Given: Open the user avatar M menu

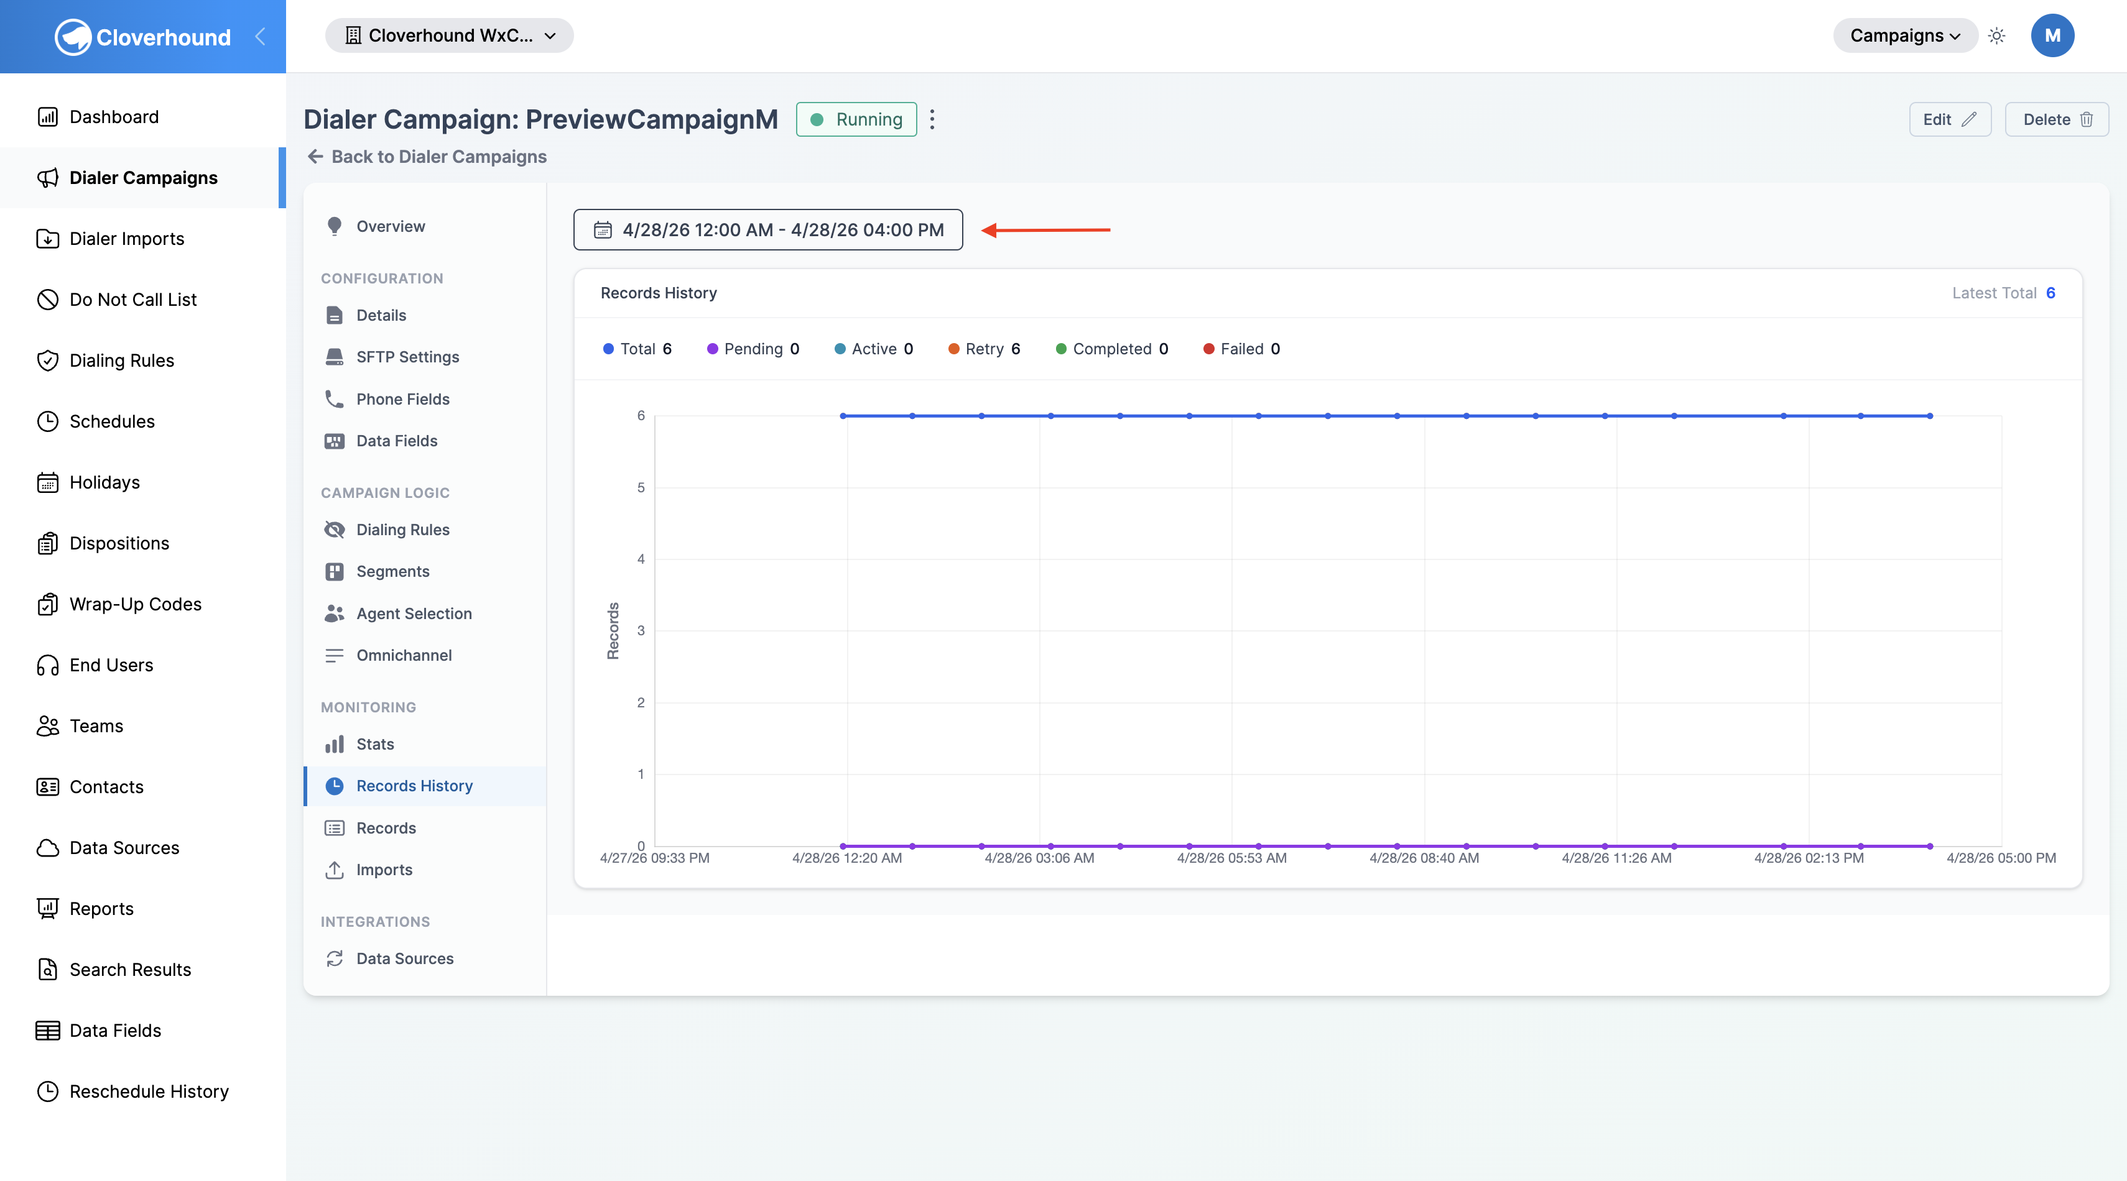Looking at the screenshot, I should click(2052, 35).
